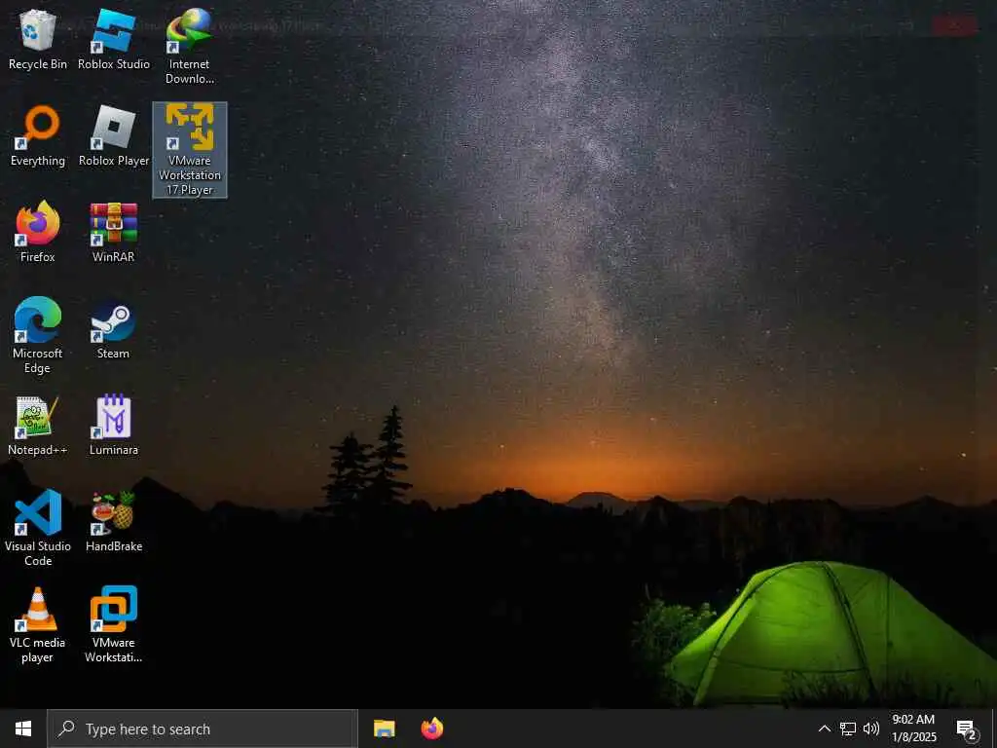Viewport: 997px width, 748px height.
Task: Select the Visual Studio Code shortcut
Action: click(38, 528)
